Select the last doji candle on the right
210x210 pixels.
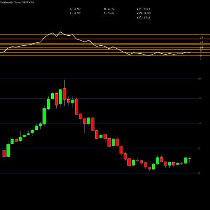pos(190,159)
